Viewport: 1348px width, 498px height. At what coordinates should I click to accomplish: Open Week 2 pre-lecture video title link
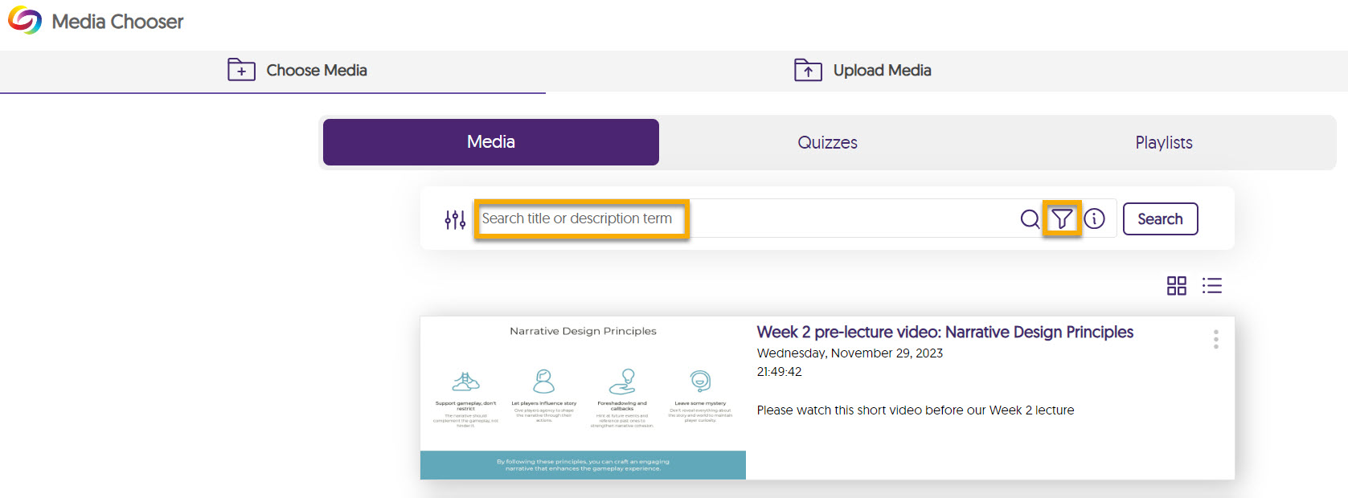944,333
